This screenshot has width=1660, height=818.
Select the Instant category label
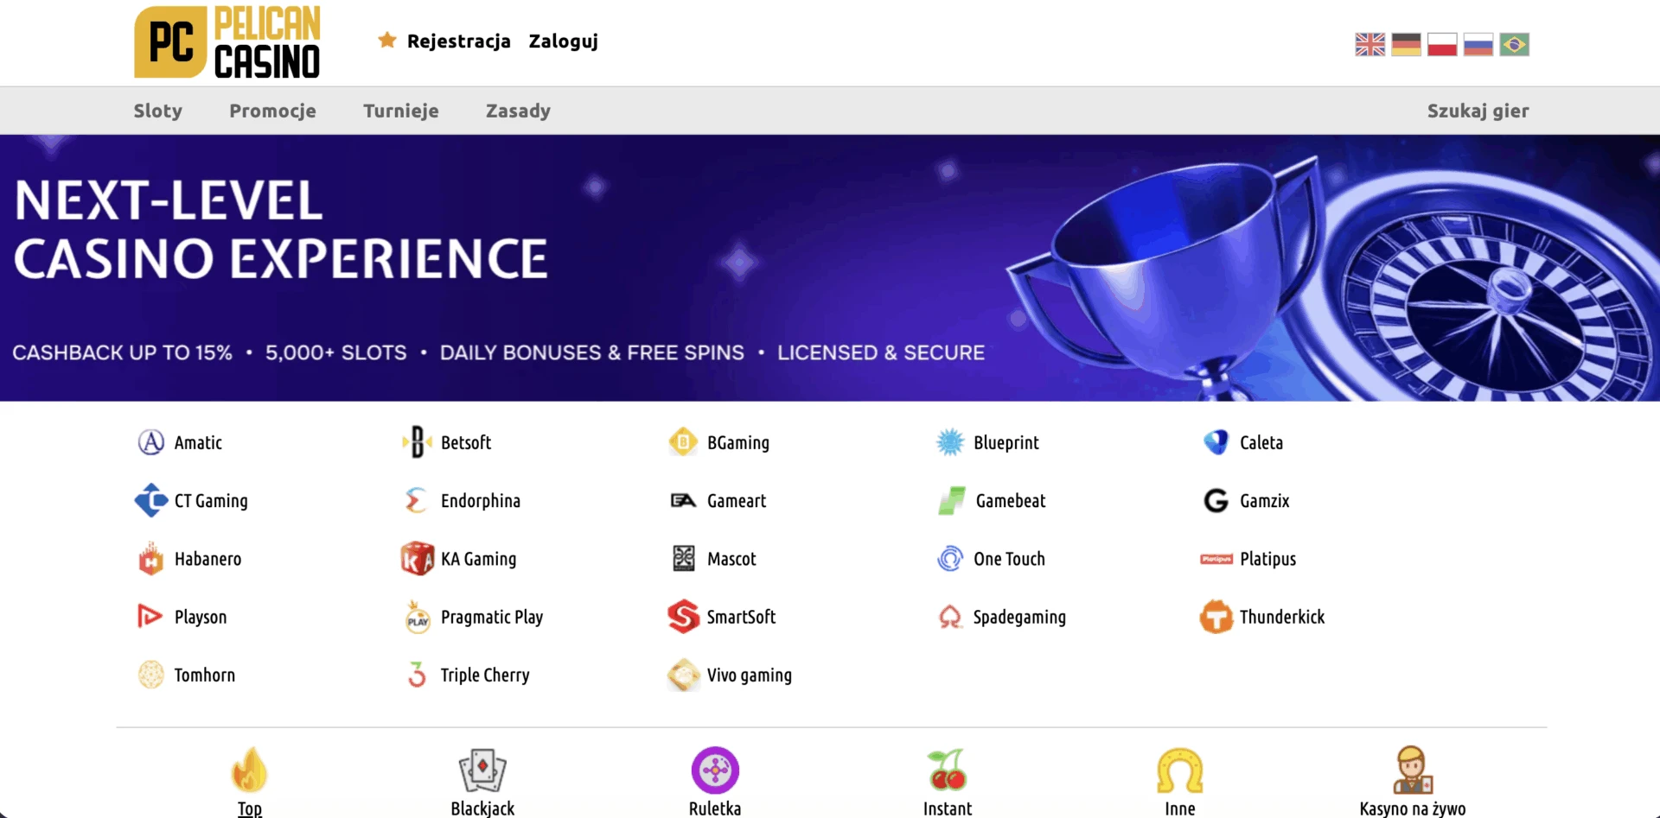(x=948, y=808)
